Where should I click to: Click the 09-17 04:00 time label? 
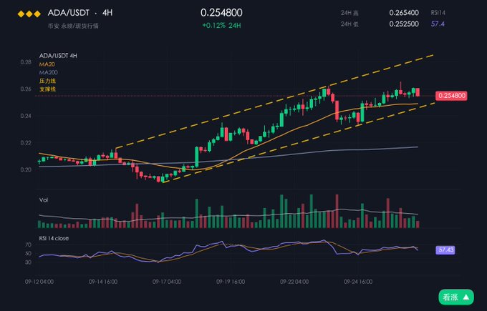167,282
